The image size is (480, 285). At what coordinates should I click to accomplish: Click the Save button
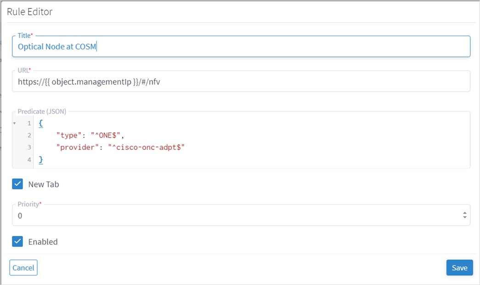pos(459,268)
